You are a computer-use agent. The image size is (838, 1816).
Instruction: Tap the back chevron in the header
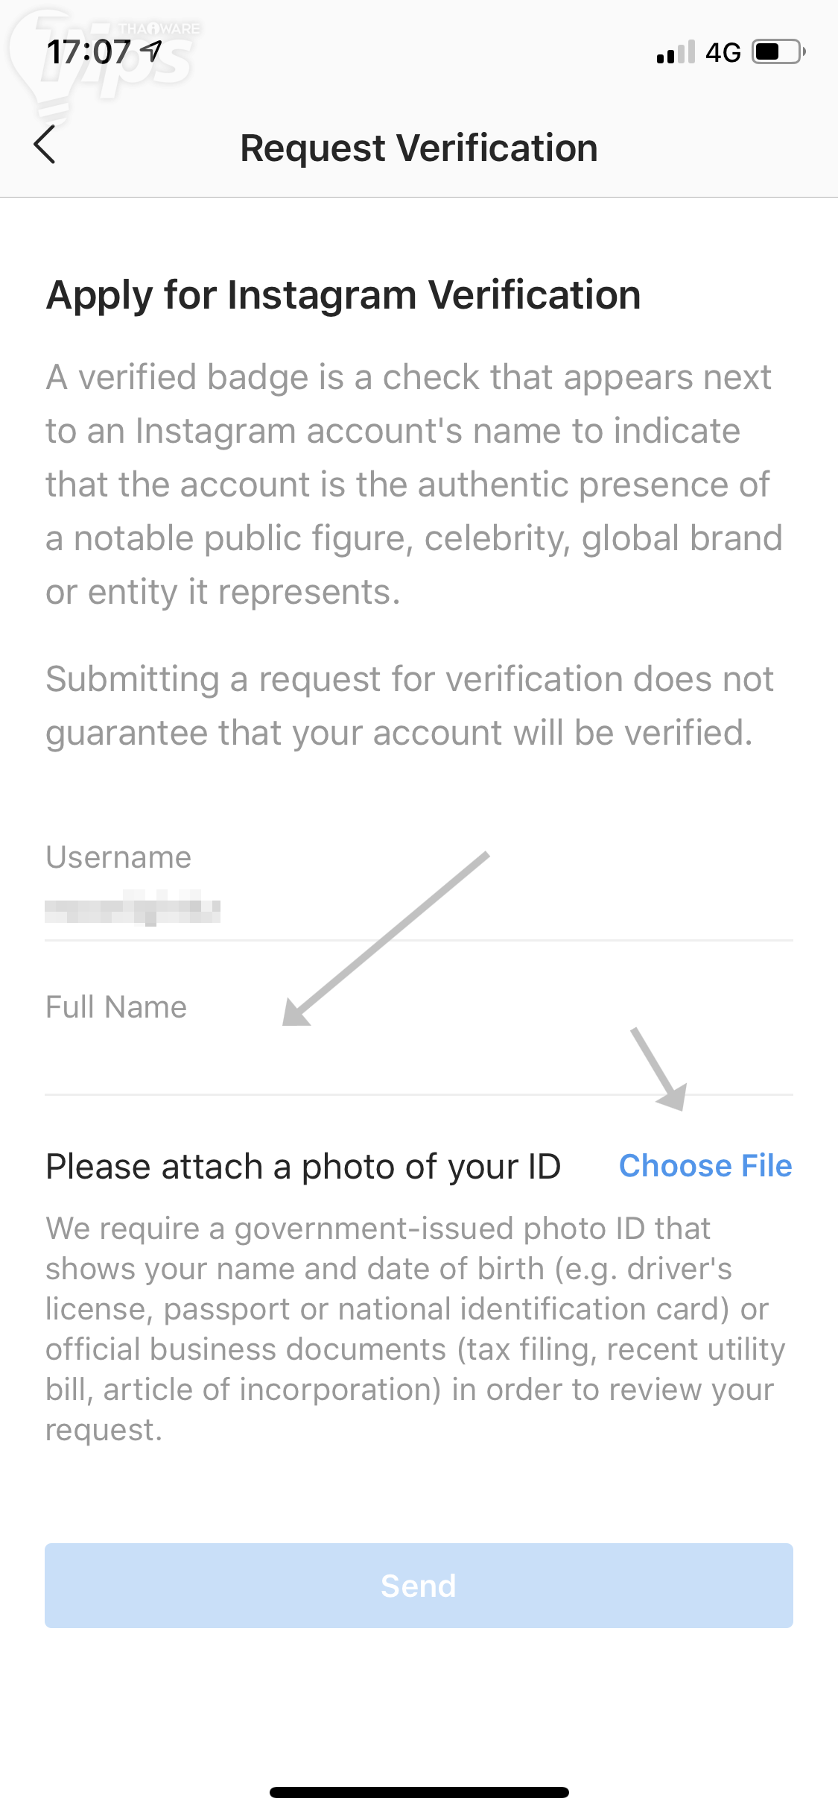pyautogui.click(x=45, y=145)
